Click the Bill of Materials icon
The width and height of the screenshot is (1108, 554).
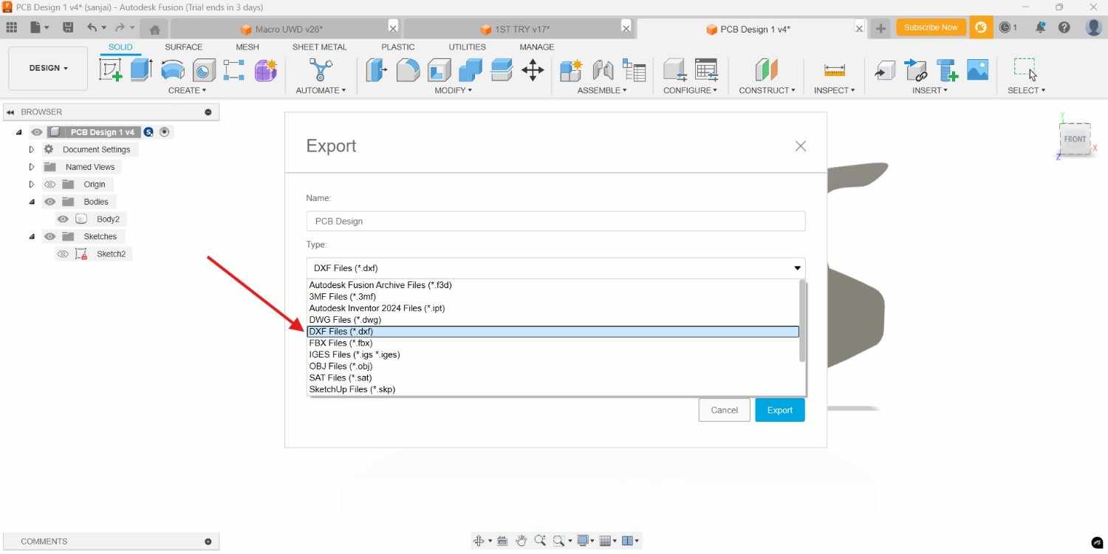pos(635,70)
